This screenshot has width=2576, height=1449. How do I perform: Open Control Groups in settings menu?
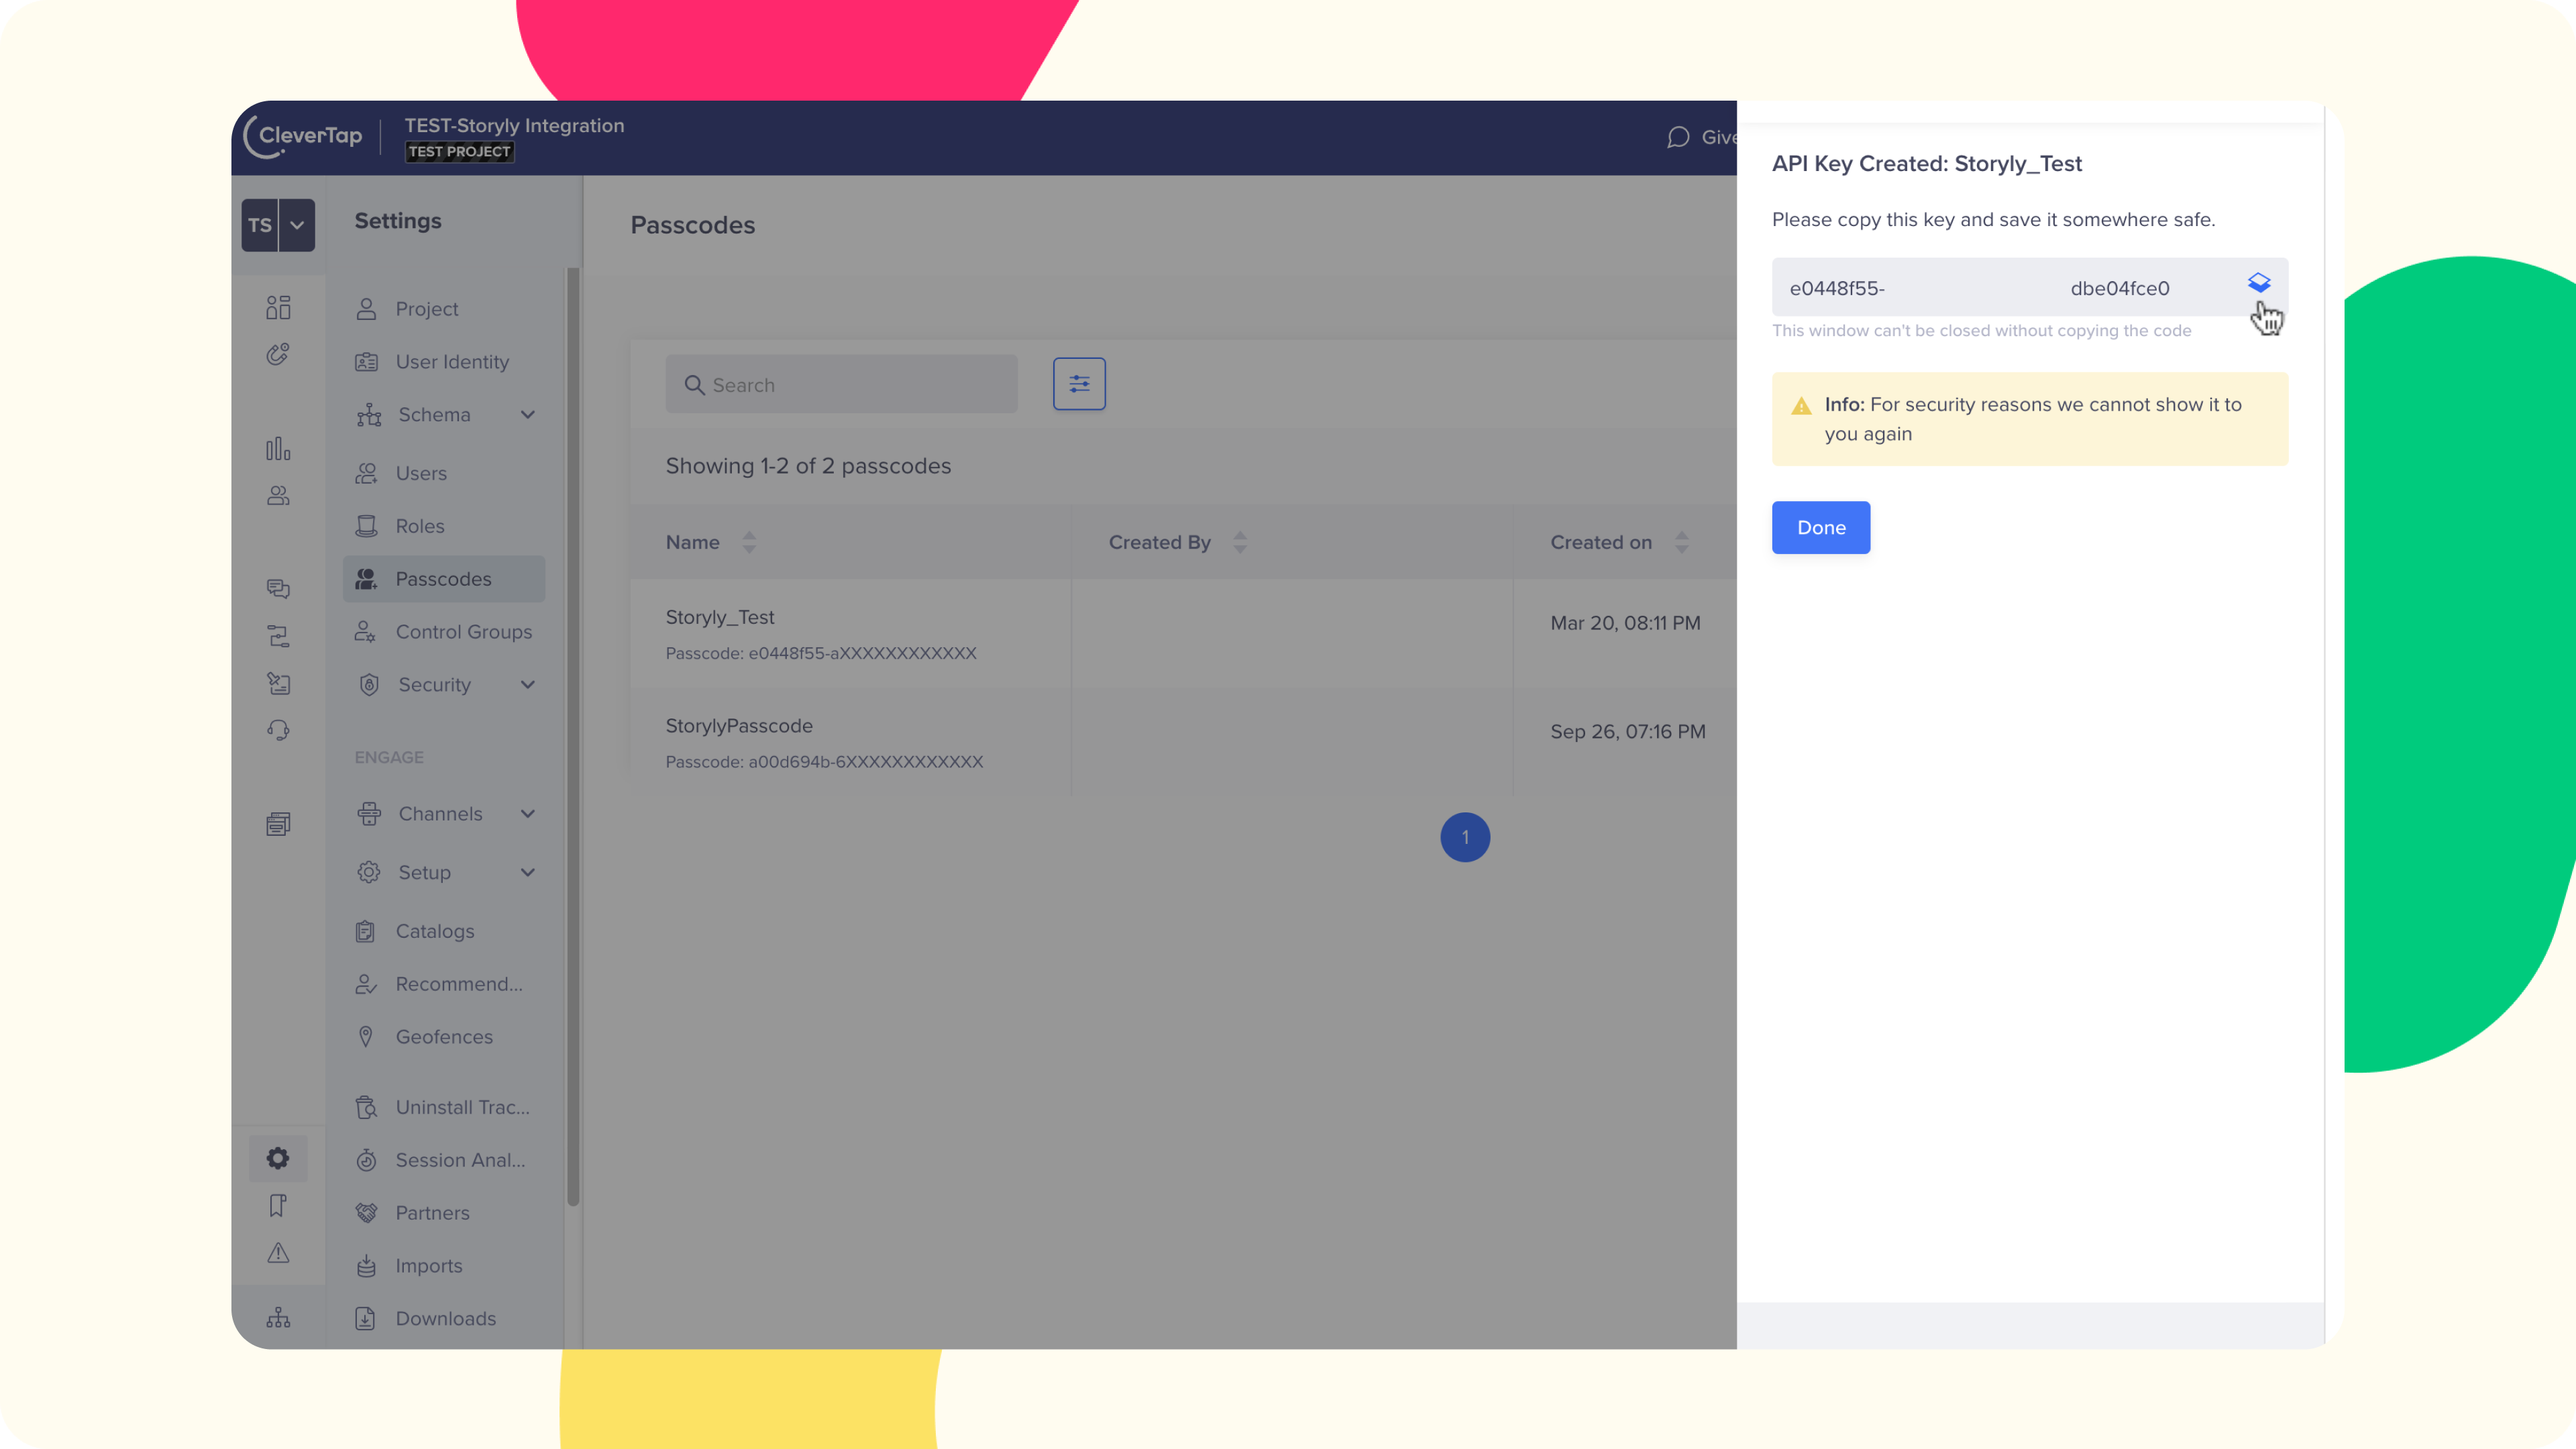463,632
